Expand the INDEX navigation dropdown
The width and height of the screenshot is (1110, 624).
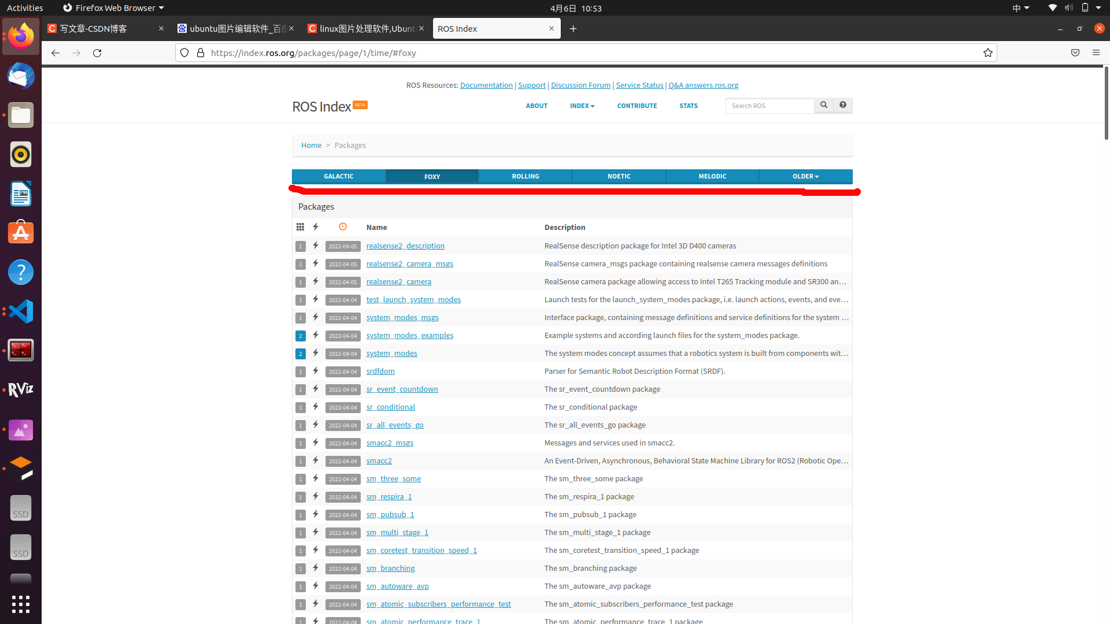(582, 106)
